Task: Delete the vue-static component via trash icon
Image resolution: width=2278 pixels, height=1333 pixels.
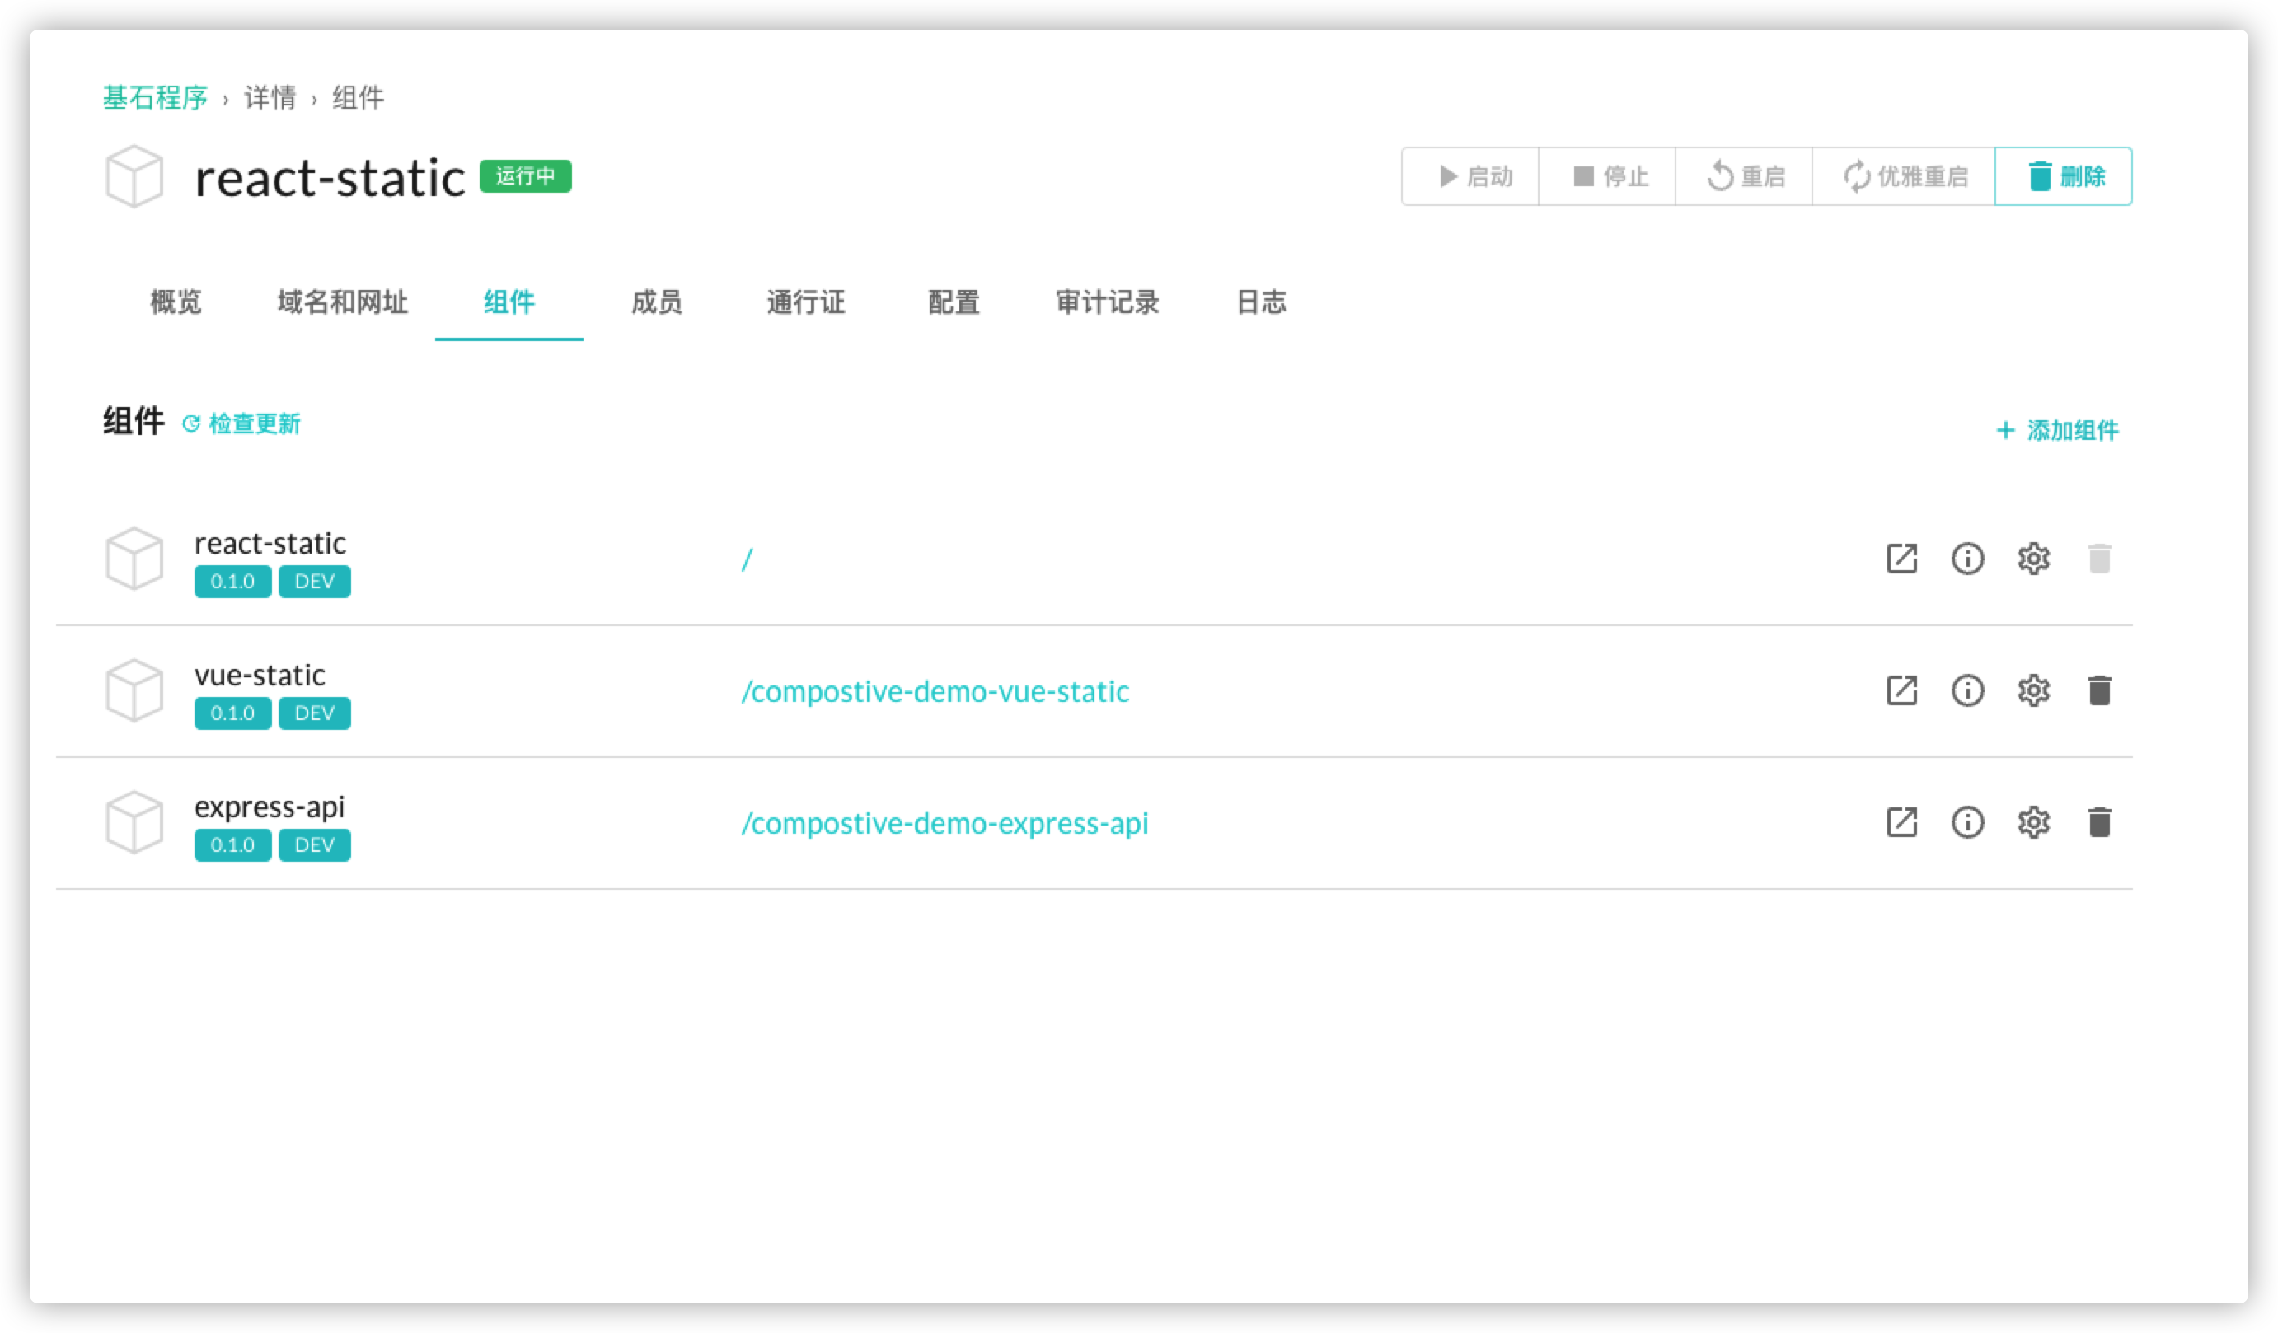Action: (x=2099, y=690)
